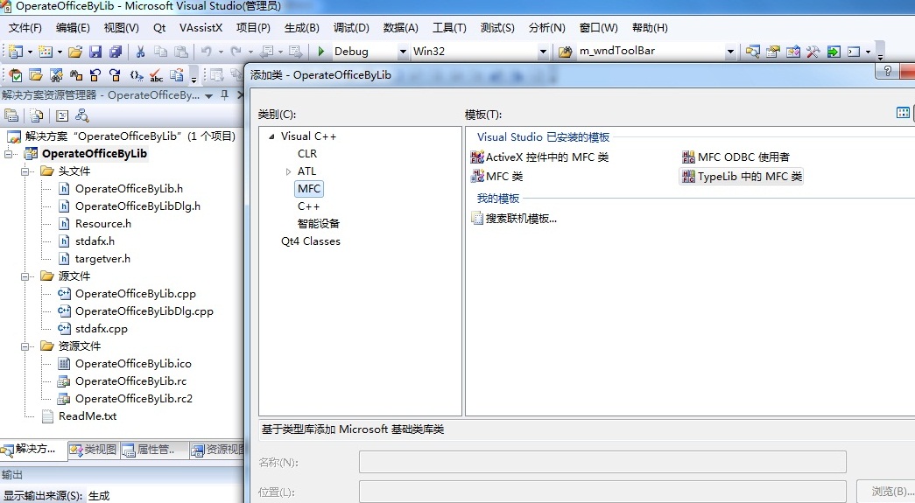Viewport: 915px width, 503px height.
Task: Choose the MFC ODBC 使用者 template
Action: (x=736, y=157)
